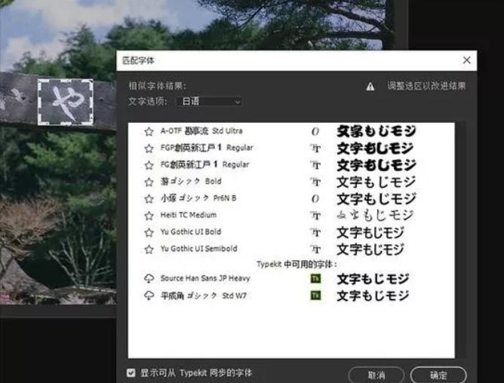
Task: Select font 小塚ゴシック Pr6N B name
Action: click(198, 198)
